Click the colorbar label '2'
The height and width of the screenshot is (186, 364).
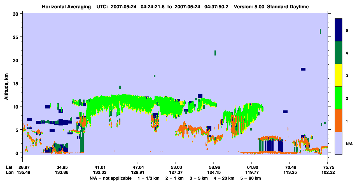347,98
